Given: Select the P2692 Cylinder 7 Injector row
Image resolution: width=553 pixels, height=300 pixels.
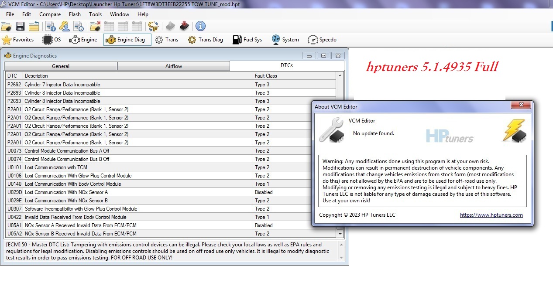Looking at the screenshot, I should click(171, 85).
